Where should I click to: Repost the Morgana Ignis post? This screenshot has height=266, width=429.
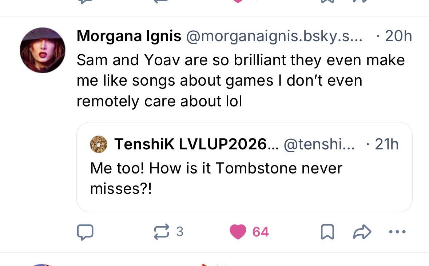point(162,232)
